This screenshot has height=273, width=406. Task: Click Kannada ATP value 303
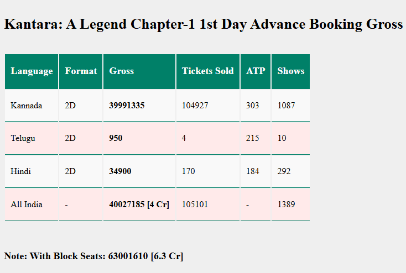coord(253,105)
